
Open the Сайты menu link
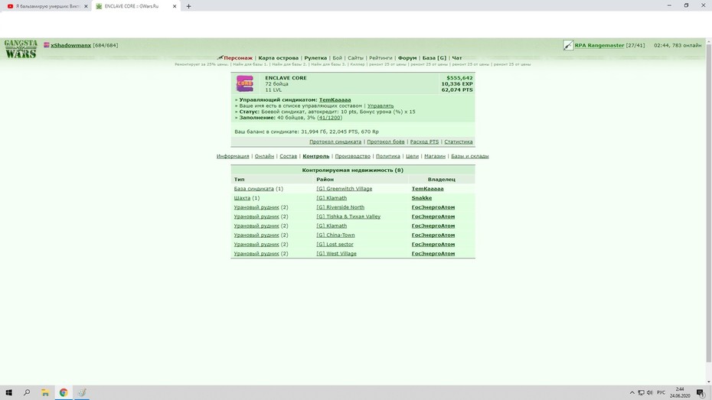[x=355, y=58]
